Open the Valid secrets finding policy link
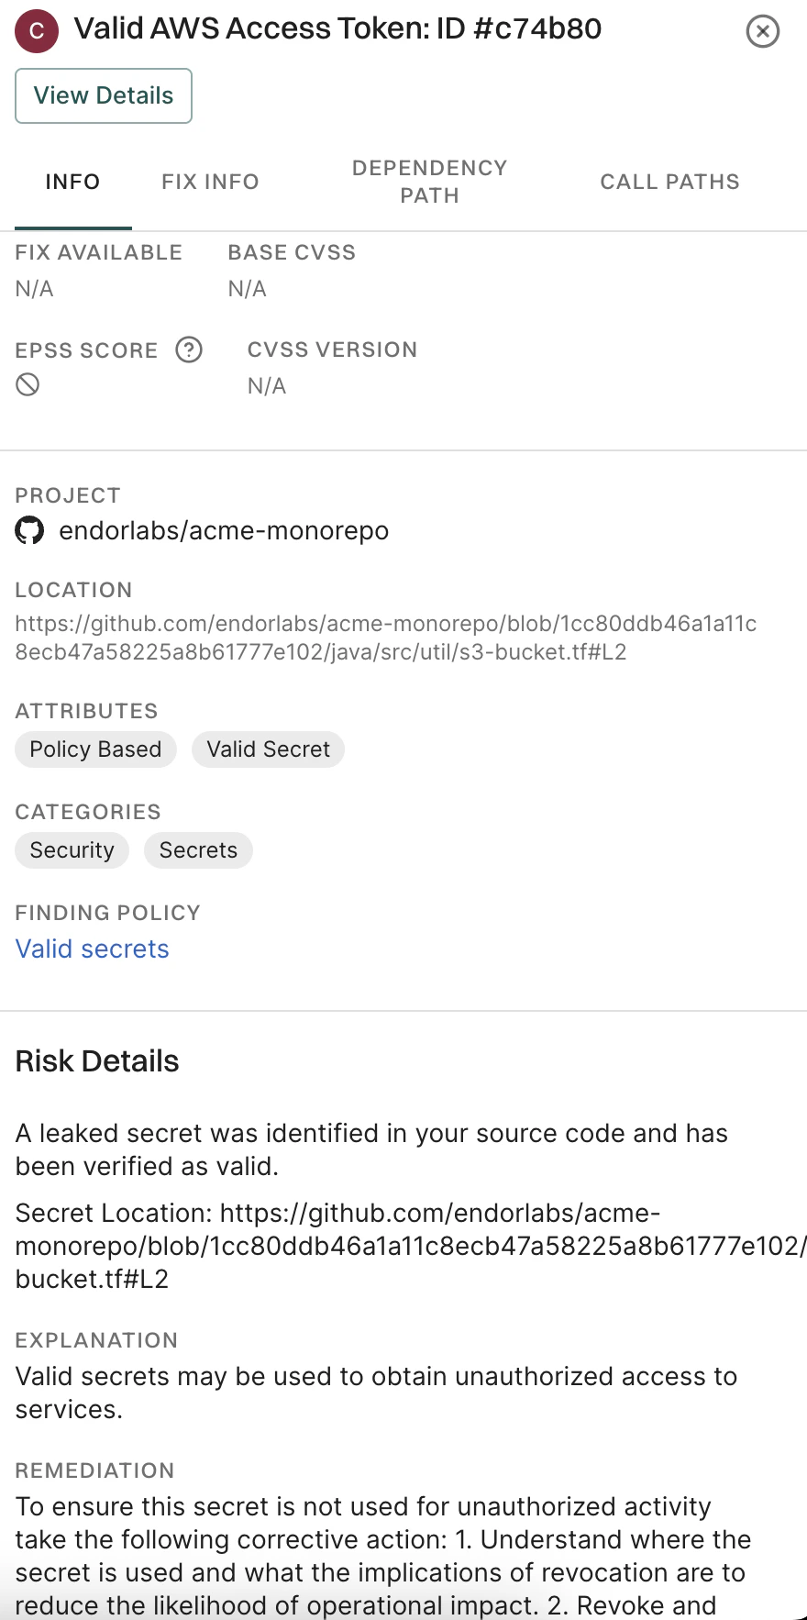 pyautogui.click(x=92, y=949)
